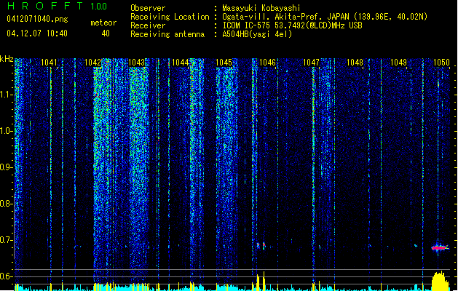Click the Observer label
The height and width of the screenshot is (291, 458).
(148, 8)
